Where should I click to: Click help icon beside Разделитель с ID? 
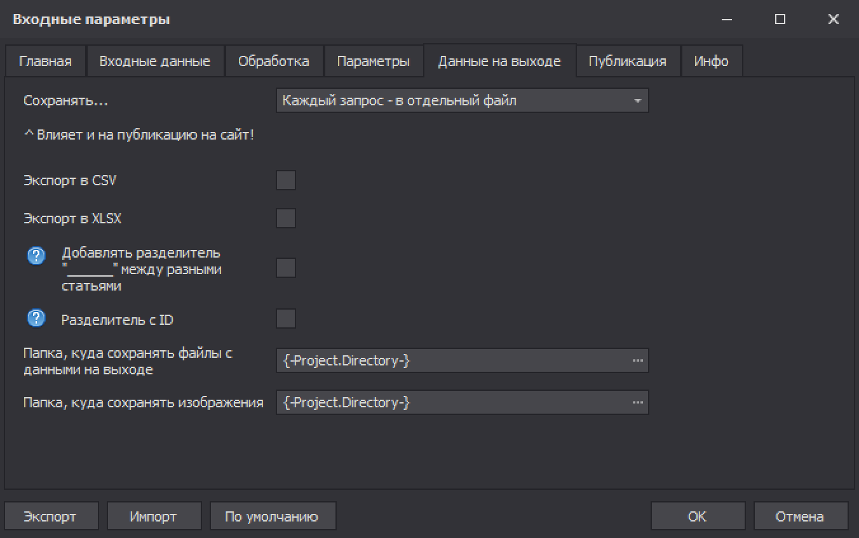coord(36,318)
